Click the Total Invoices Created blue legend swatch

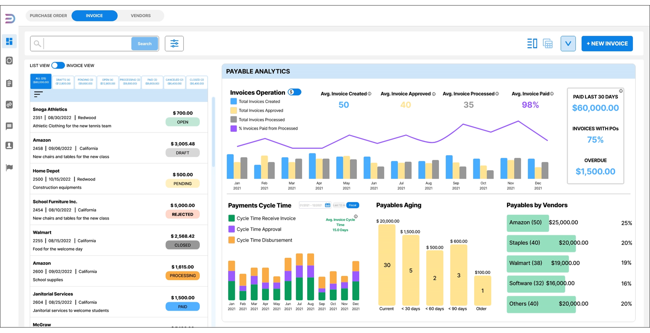pos(233,101)
